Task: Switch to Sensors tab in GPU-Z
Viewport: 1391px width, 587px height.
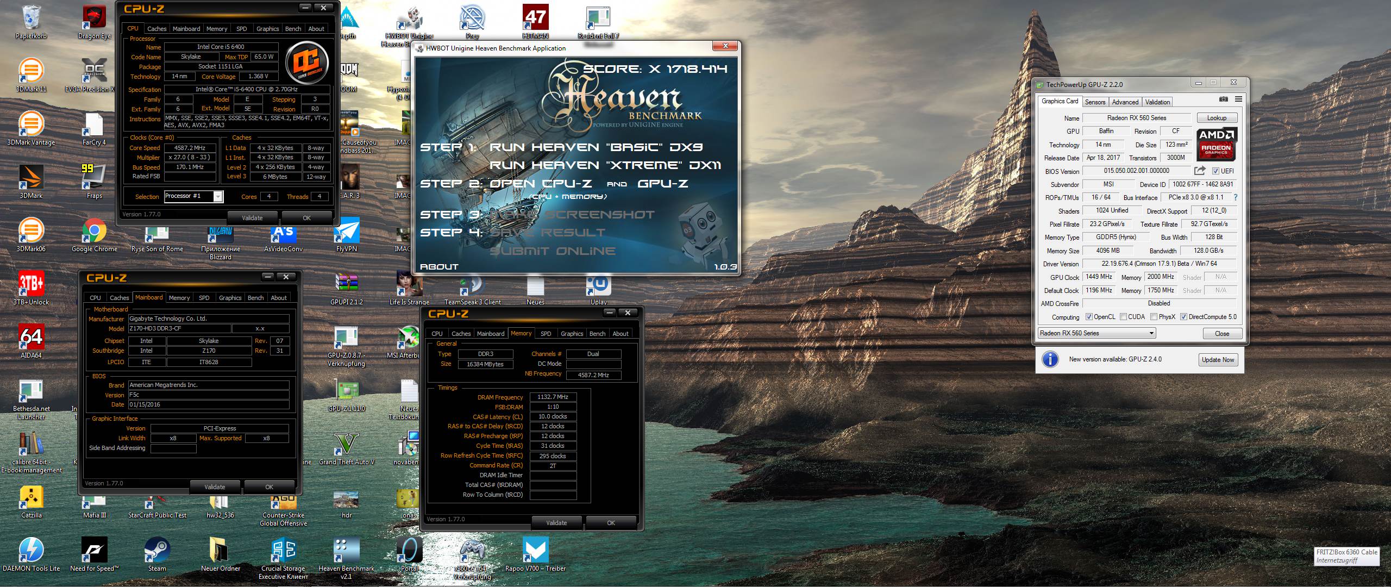Action: point(1095,102)
